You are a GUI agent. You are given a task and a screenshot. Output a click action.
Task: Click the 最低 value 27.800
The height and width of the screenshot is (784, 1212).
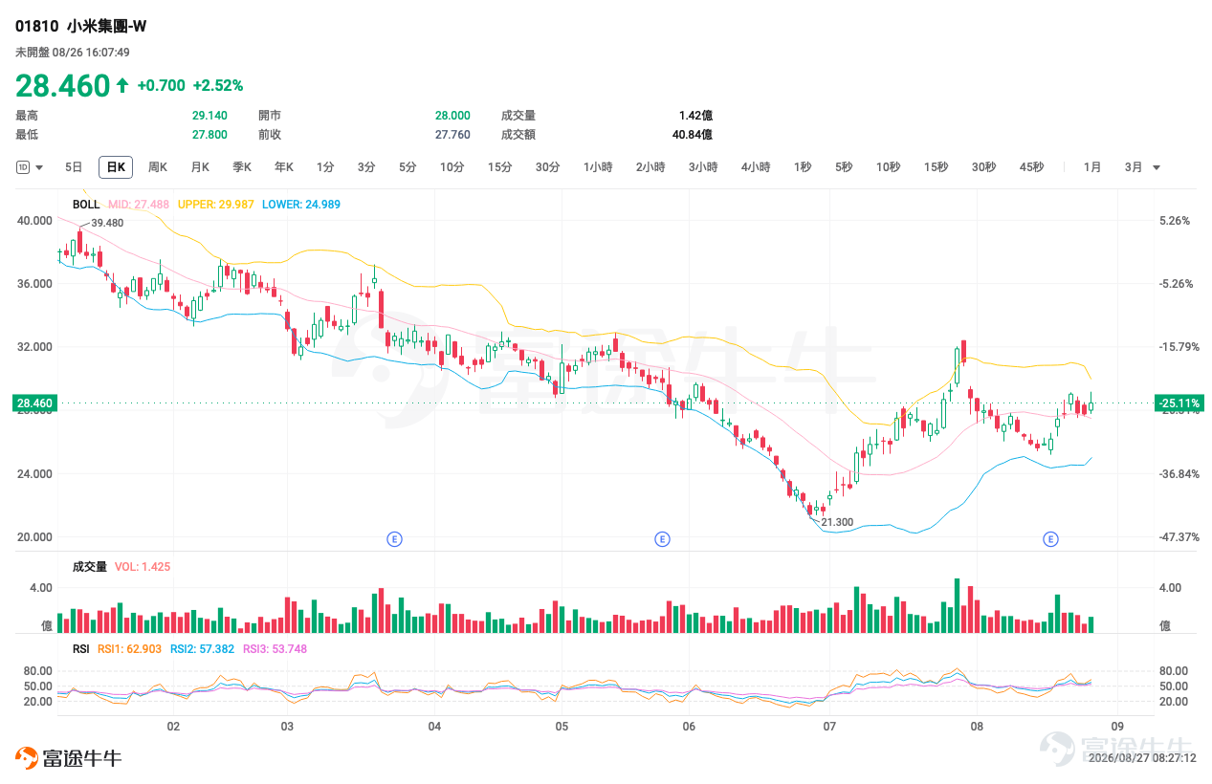(209, 135)
